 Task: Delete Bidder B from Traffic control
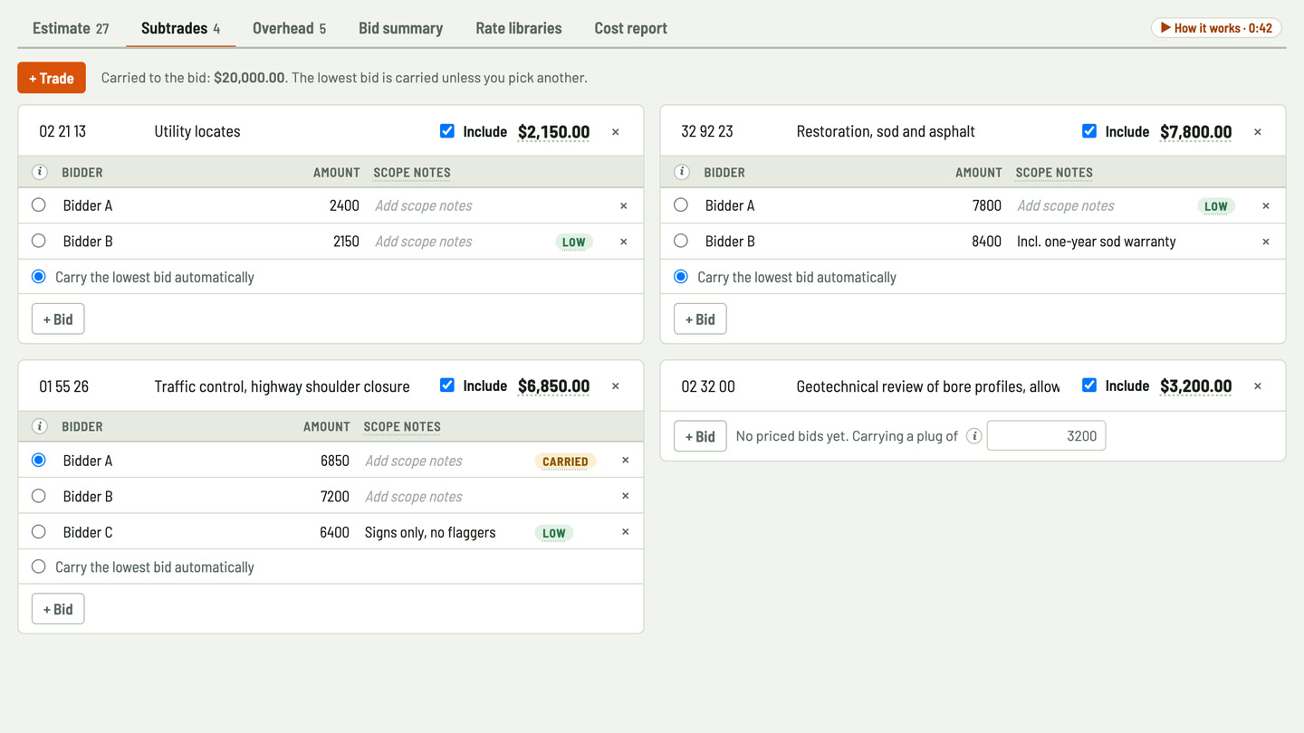click(x=626, y=497)
